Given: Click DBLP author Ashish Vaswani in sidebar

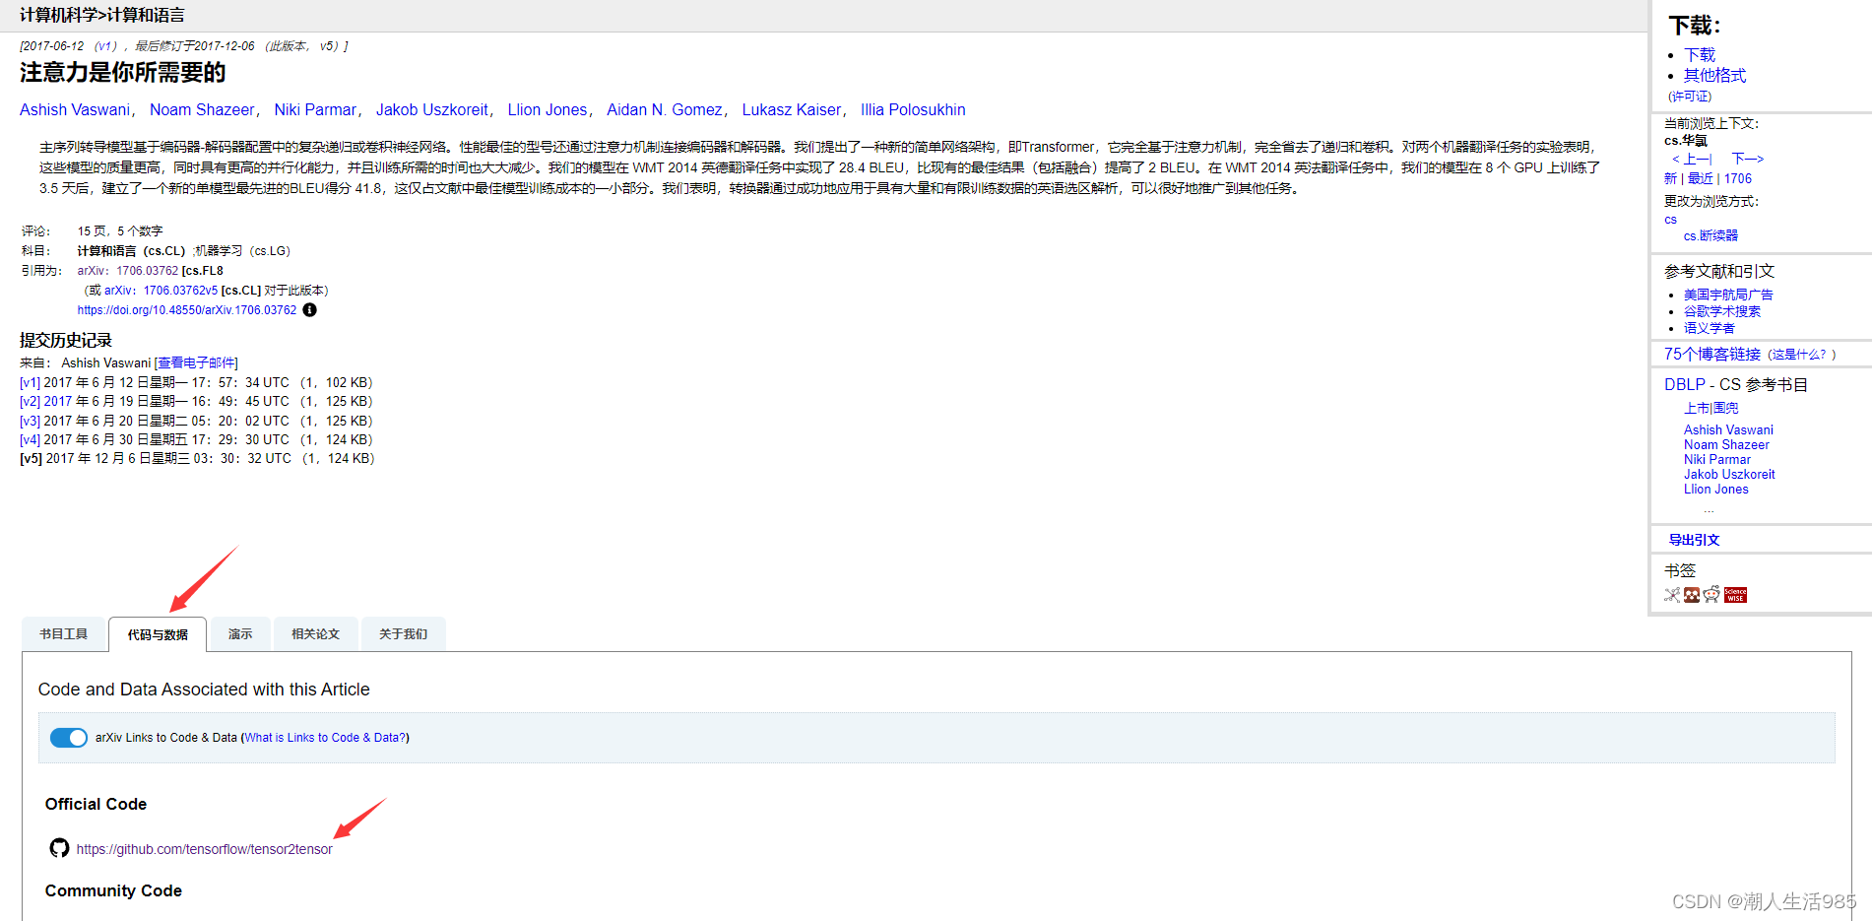Looking at the screenshot, I should [1728, 430].
